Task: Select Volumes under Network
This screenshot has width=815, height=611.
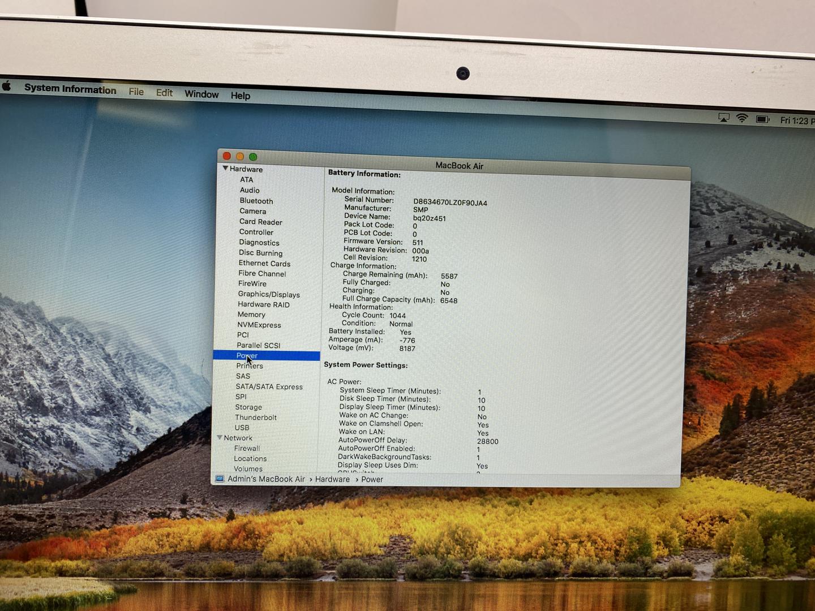Action: (x=248, y=468)
